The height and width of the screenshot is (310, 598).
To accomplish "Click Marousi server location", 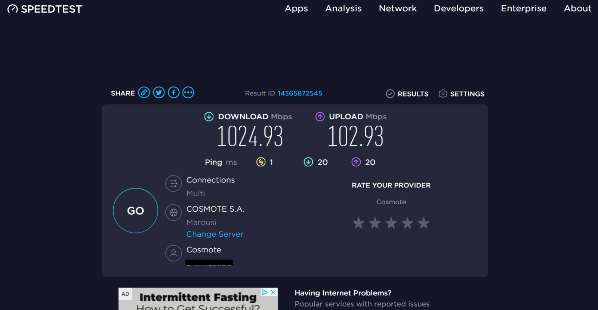I will pyautogui.click(x=201, y=222).
